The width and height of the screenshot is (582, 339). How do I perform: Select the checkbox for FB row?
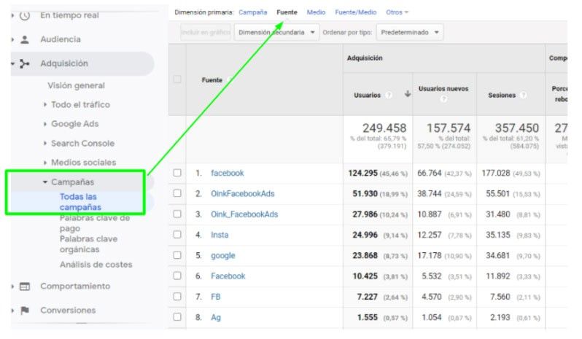click(177, 296)
